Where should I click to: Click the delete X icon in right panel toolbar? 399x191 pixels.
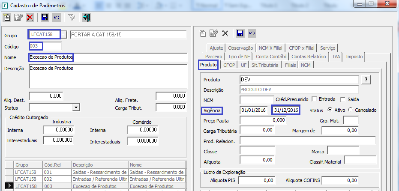[x=225, y=33]
